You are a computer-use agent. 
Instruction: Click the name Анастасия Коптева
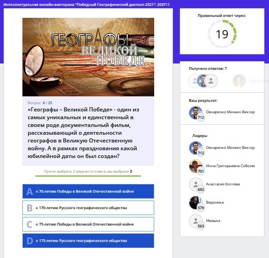(x=223, y=184)
